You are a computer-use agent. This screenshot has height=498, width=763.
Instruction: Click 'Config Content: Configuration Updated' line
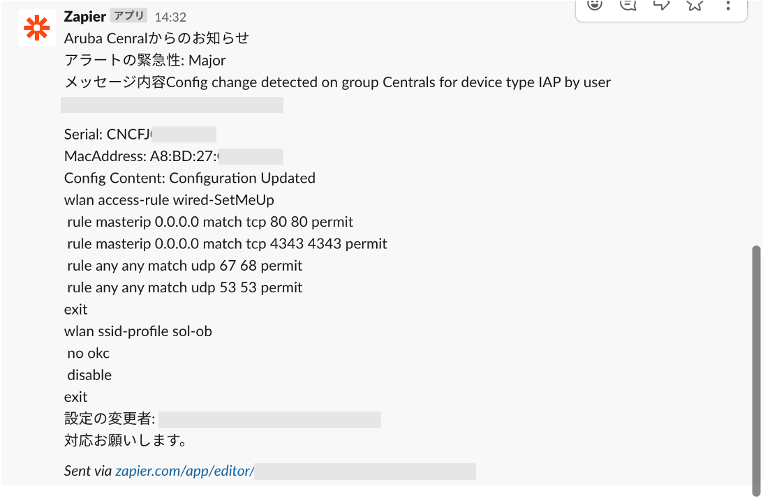click(x=190, y=178)
